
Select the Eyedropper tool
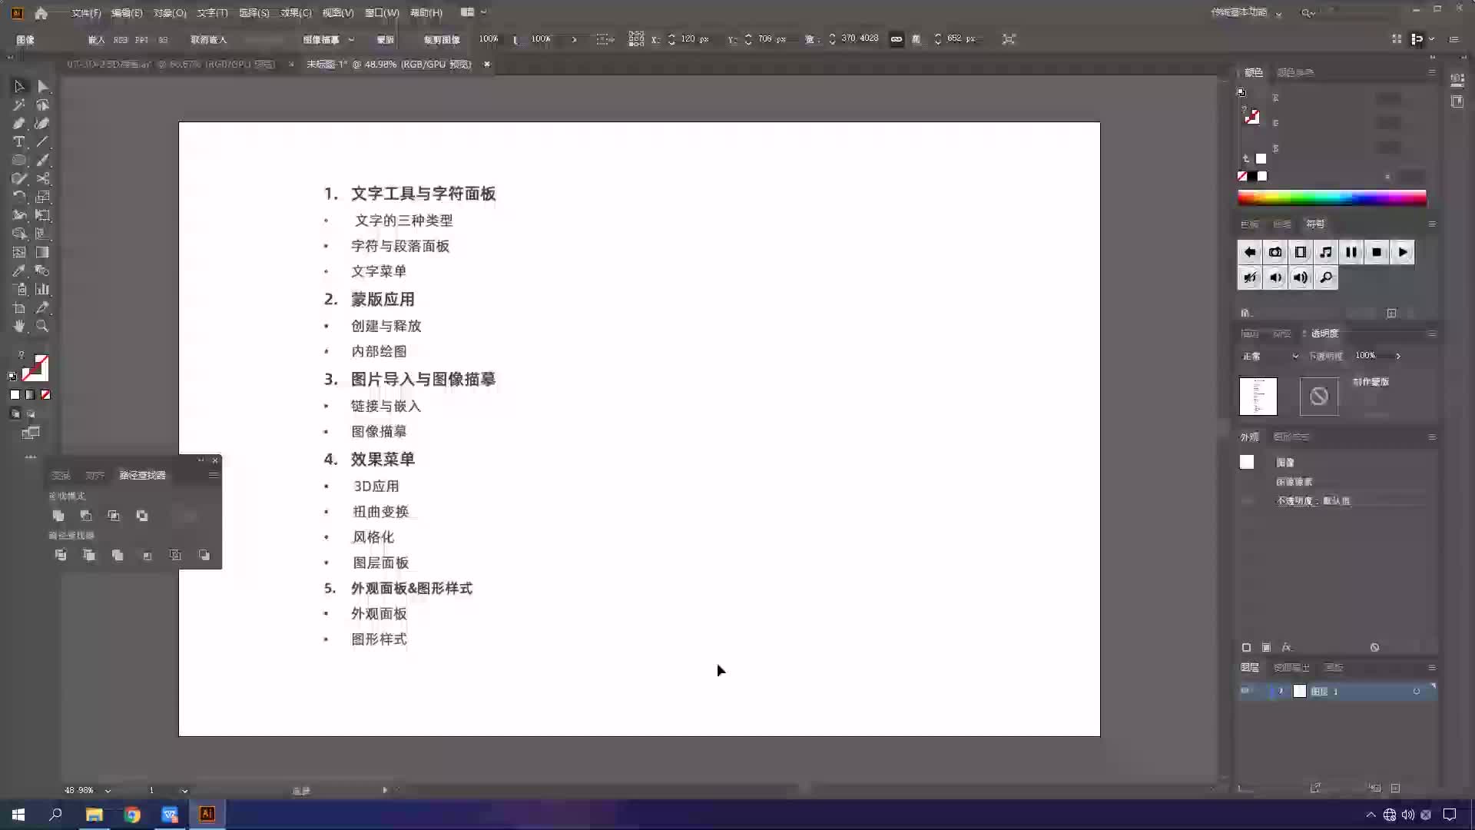pyautogui.click(x=19, y=271)
